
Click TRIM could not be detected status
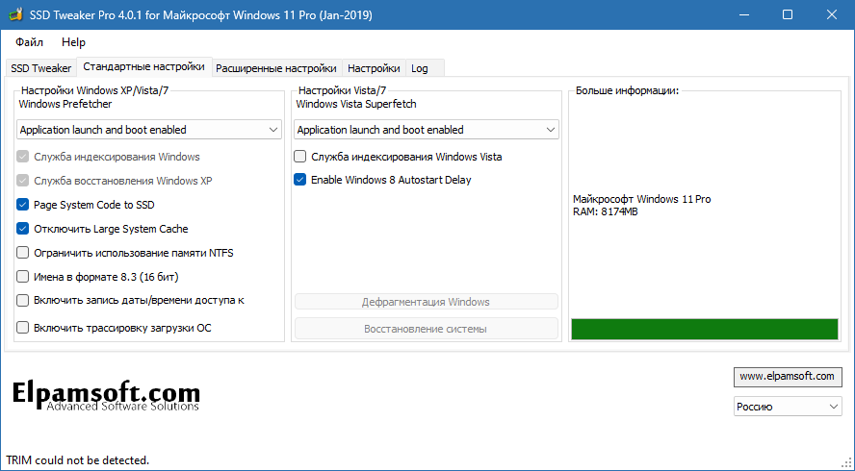(77, 460)
